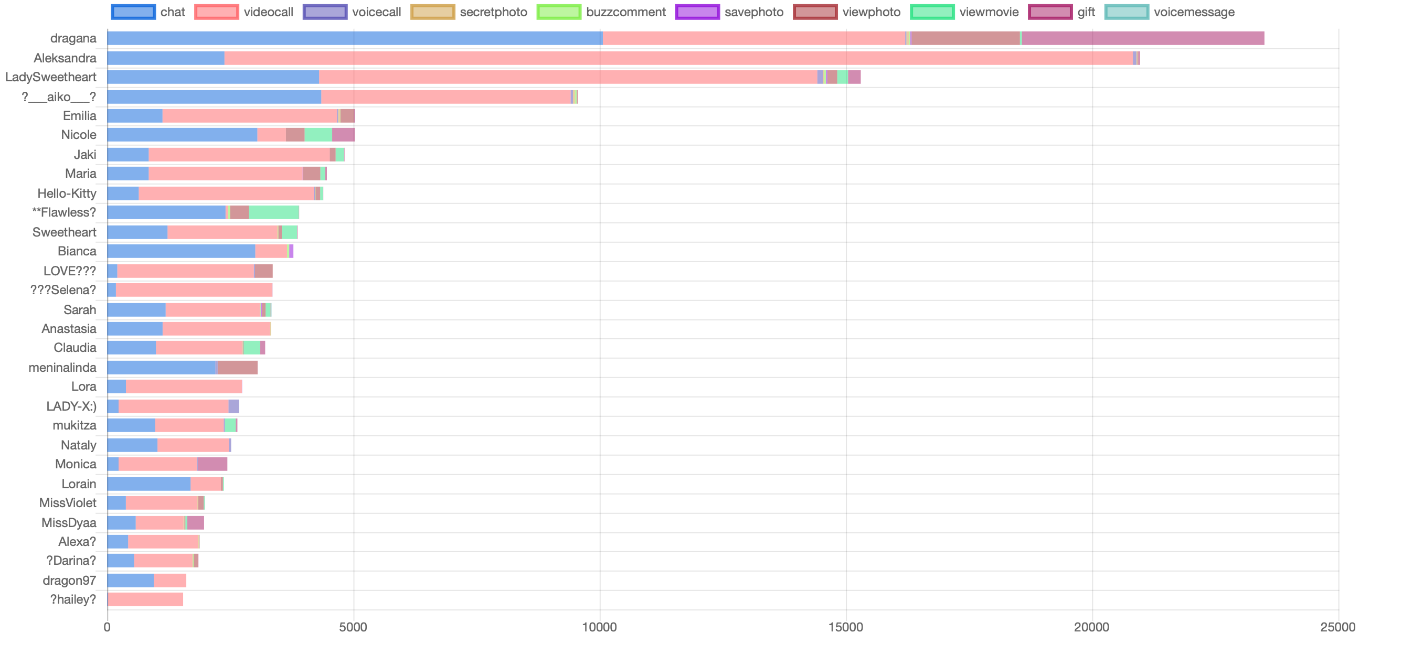Viewport: 1402px width, 665px height.
Task: Click Aleksandra's long videocall bar segment
Action: click(x=678, y=58)
